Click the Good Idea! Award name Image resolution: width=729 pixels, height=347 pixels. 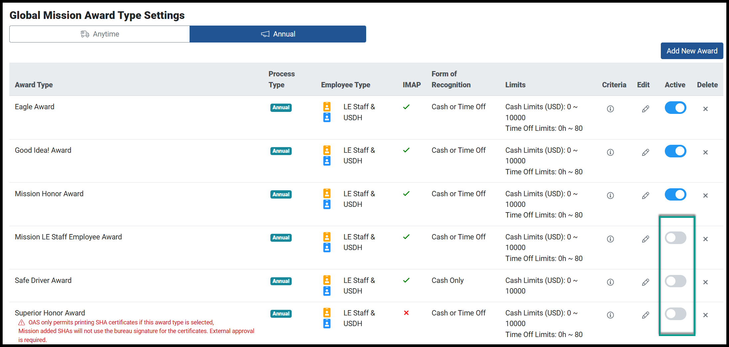(43, 150)
